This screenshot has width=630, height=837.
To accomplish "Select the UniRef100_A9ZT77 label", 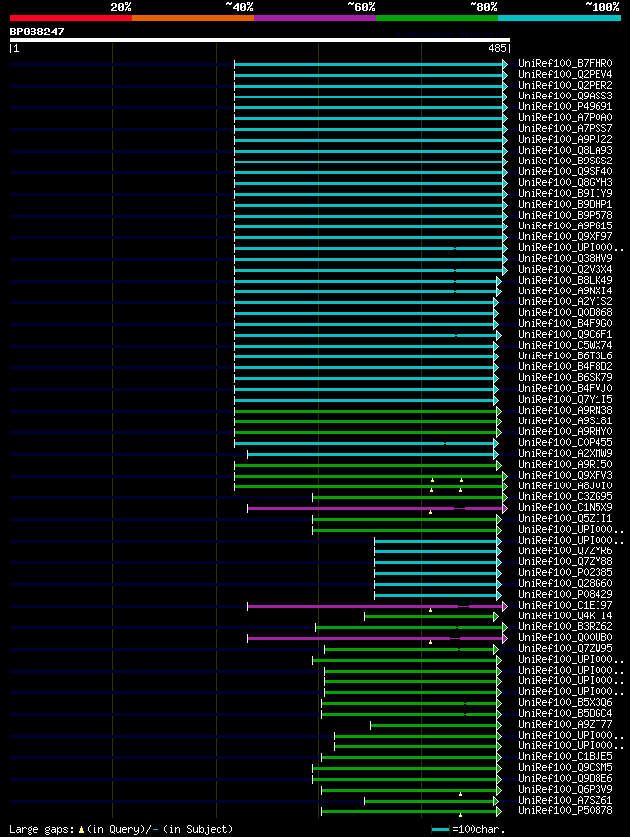I will tap(565, 724).
